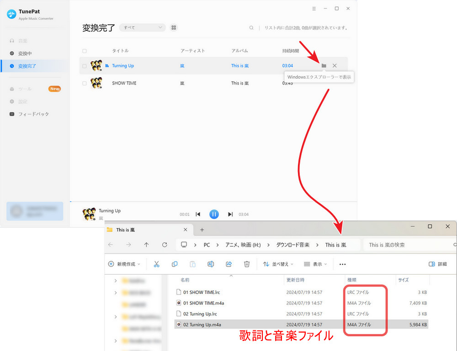Screen dimensions: 457x351
Task: Expand chevron after ダウンロード音楽 breadcrumb
Action: (317, 245)
